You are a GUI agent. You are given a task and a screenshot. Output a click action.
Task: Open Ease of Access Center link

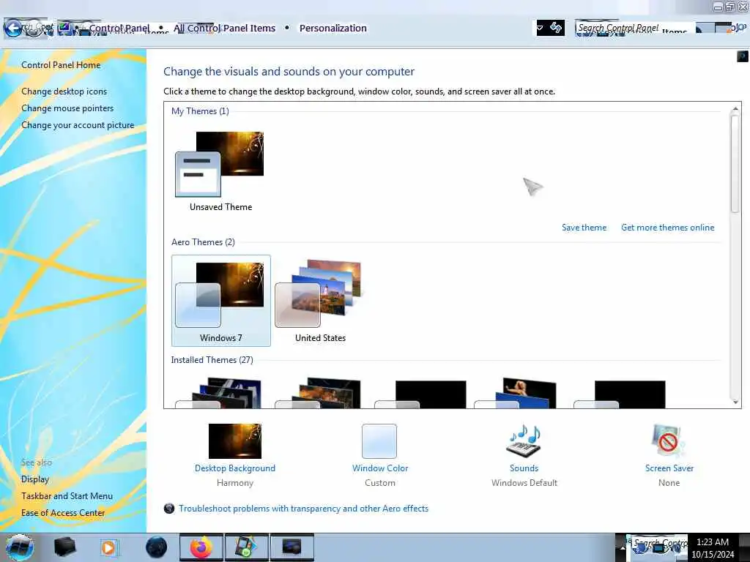(63, 513)
